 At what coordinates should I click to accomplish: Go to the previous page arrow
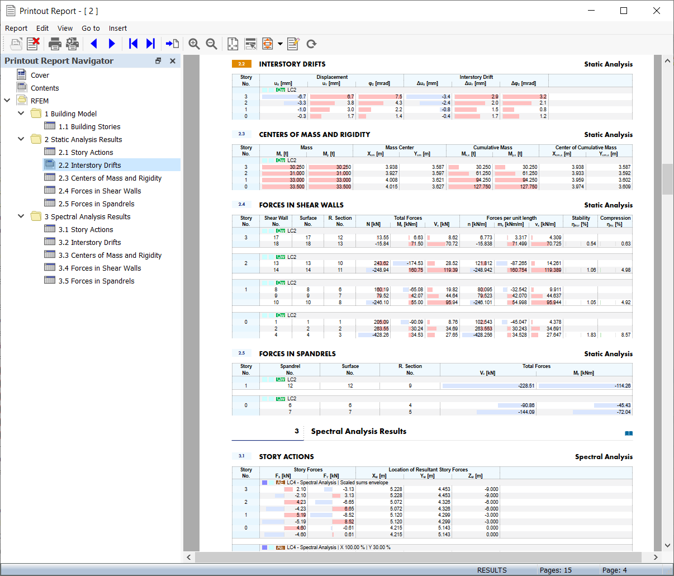(x=94, y=44)
